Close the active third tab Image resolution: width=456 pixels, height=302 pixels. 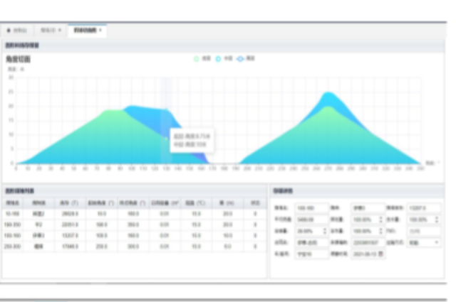[x=100, y=31]
